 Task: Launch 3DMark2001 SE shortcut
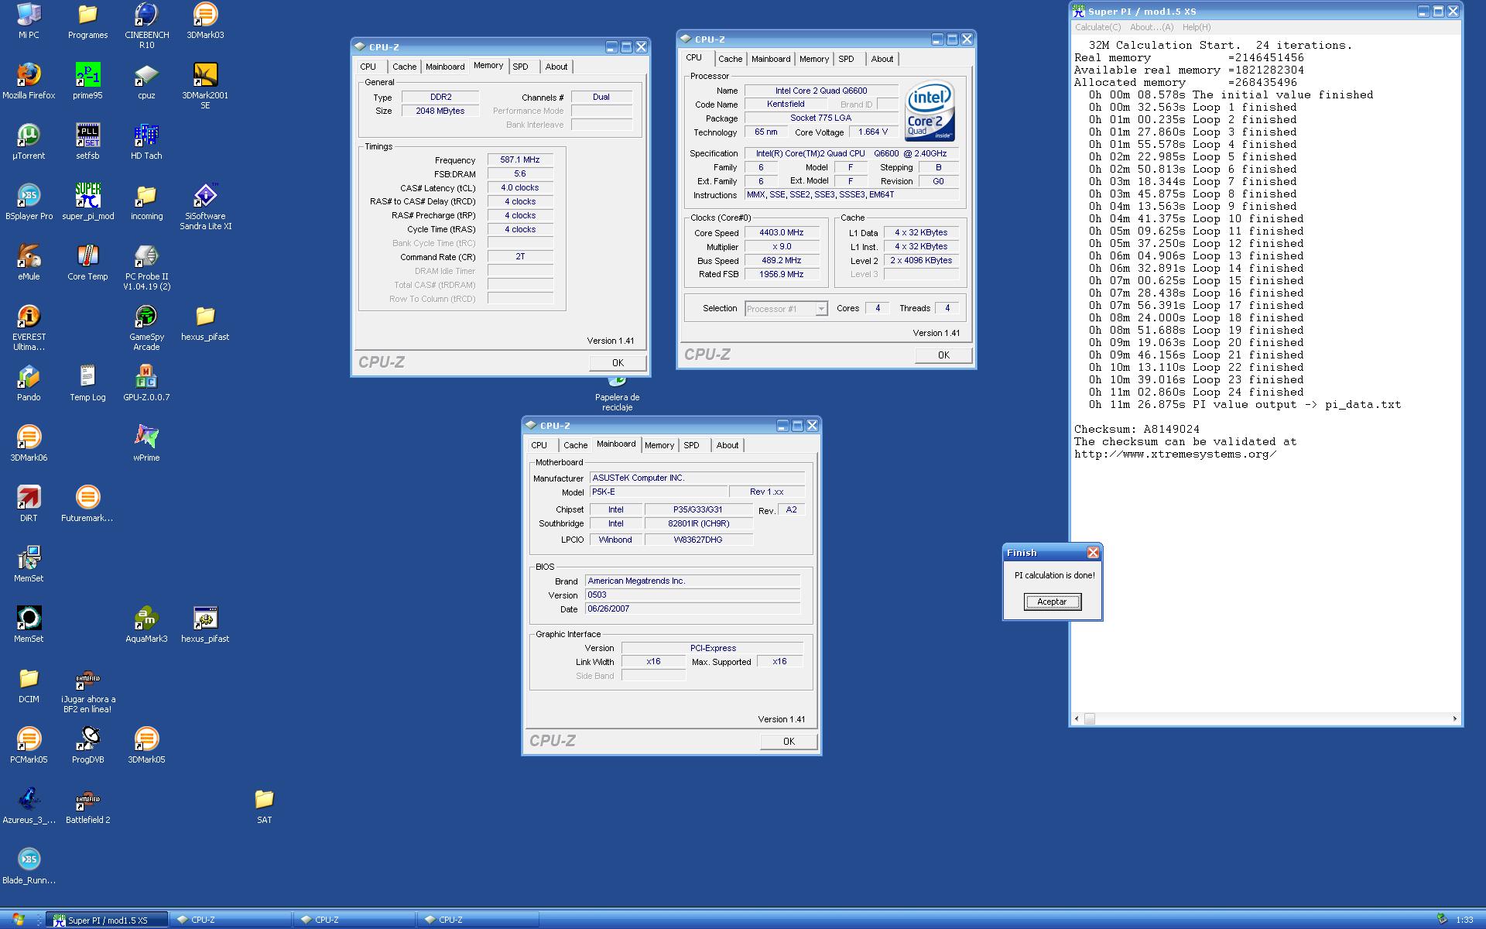point(205,75)
